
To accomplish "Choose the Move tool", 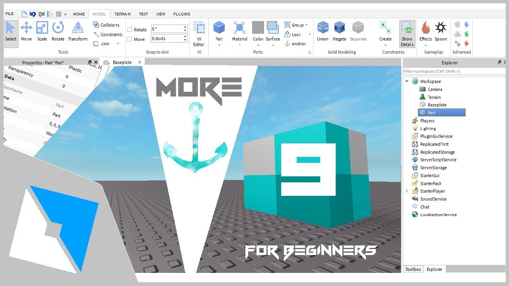I will pos(26,32).
